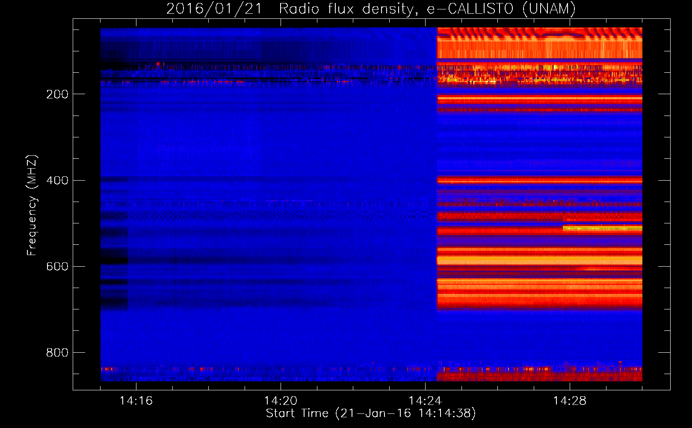The width and height of the screenshot is (692, 428).
Task: Click the 600 frequency tick label
Action: (57, 266)
